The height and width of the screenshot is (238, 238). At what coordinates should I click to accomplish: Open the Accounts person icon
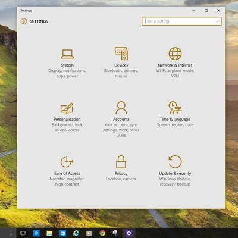pos(121,108)
